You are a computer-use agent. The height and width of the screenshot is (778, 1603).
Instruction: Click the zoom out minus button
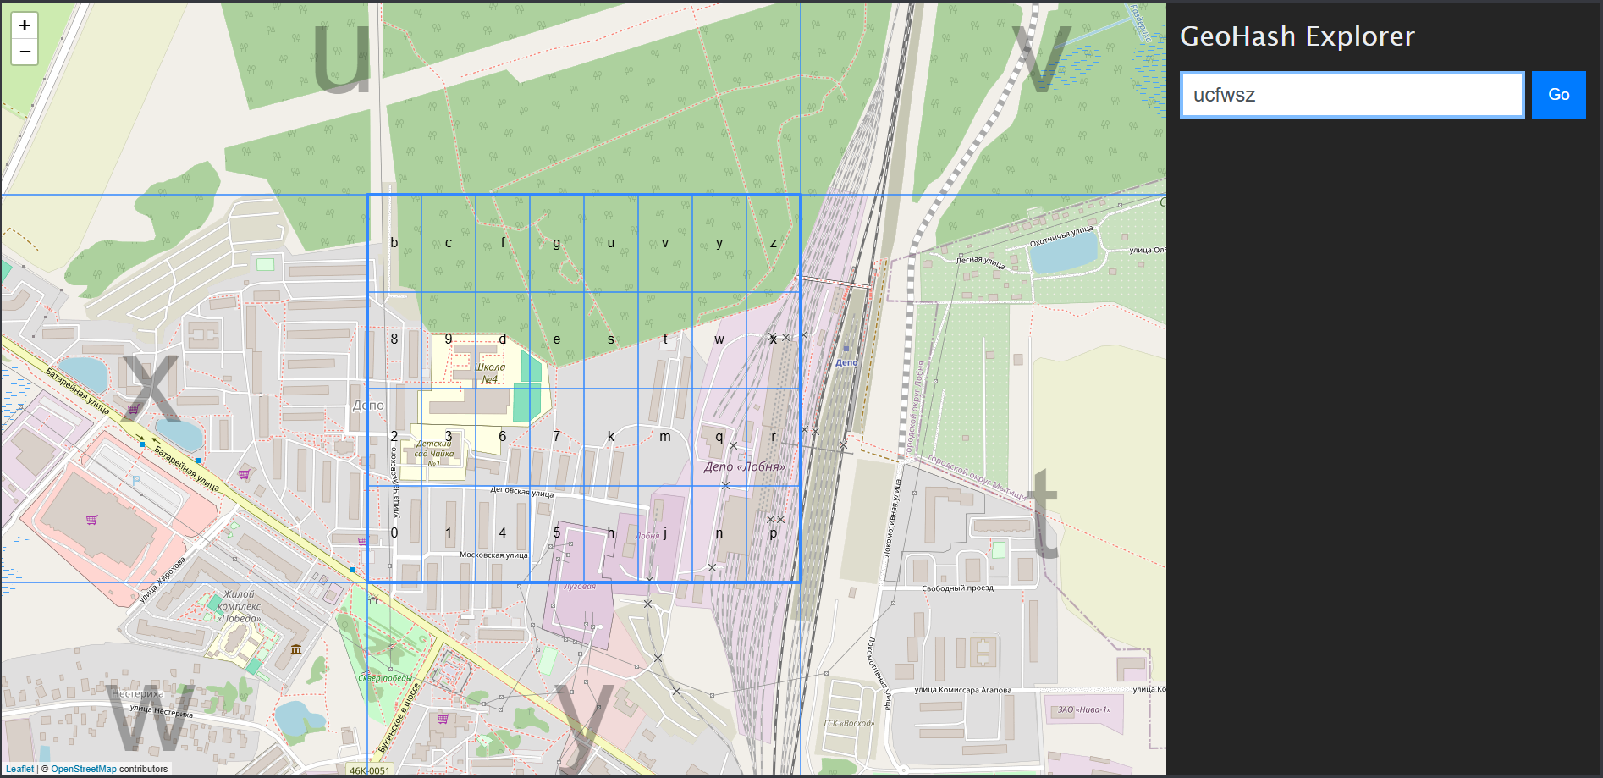pyautogui.click(x=25, y=52)
